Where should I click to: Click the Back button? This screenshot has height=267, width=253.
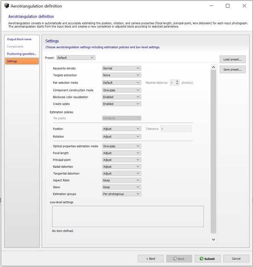pos(150,259)
